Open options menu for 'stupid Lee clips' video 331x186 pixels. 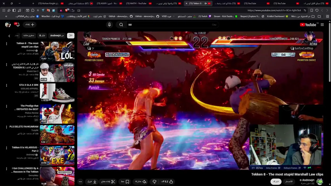(x=6, y=44)
